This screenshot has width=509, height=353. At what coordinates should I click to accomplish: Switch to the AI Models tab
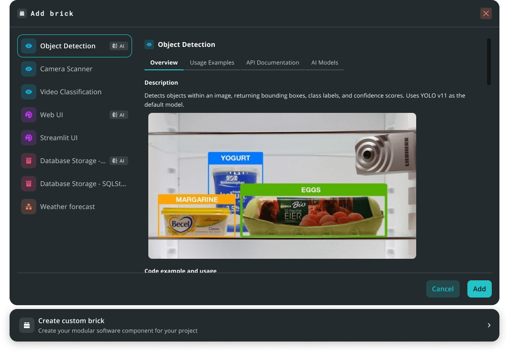click(x=325, y=63)
